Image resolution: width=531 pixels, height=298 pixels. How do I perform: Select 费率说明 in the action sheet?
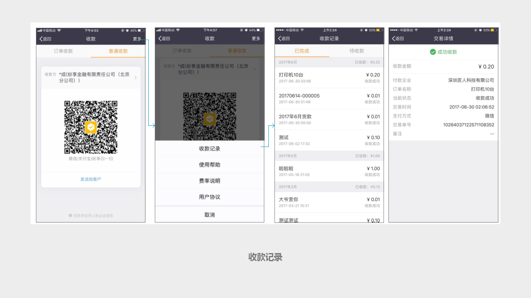(210, 181)
